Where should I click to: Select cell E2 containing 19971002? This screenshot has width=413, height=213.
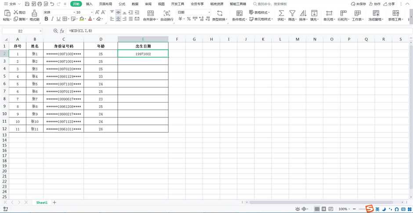[143, 54]
